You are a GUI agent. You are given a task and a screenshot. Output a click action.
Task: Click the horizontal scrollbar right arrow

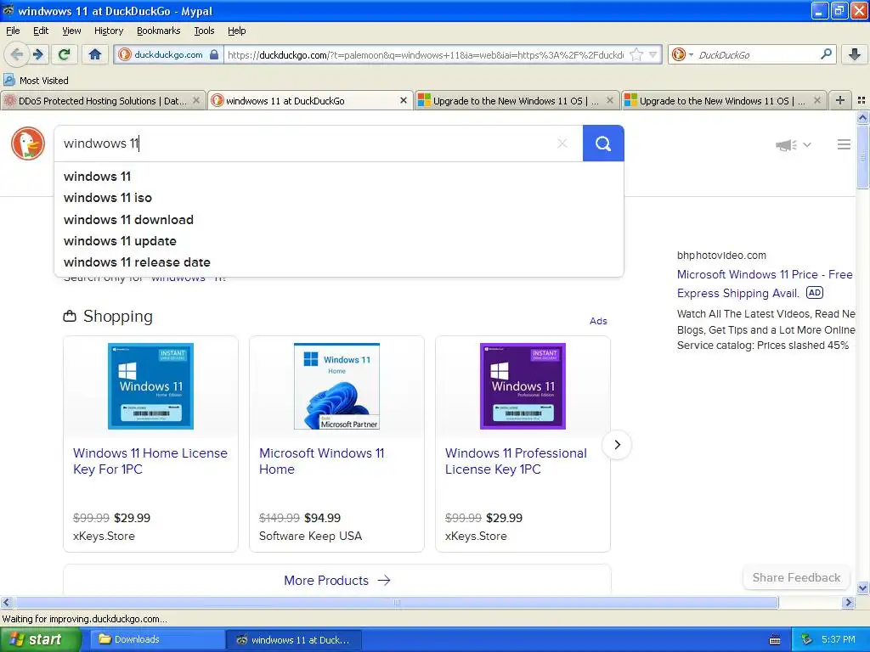point(848,602)
